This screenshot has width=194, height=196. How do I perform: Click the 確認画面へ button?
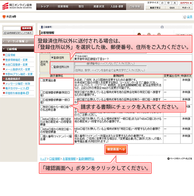(x=116, y=149)
